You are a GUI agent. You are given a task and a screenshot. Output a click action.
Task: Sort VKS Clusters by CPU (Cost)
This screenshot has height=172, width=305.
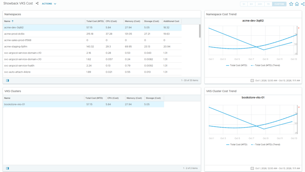113,98
